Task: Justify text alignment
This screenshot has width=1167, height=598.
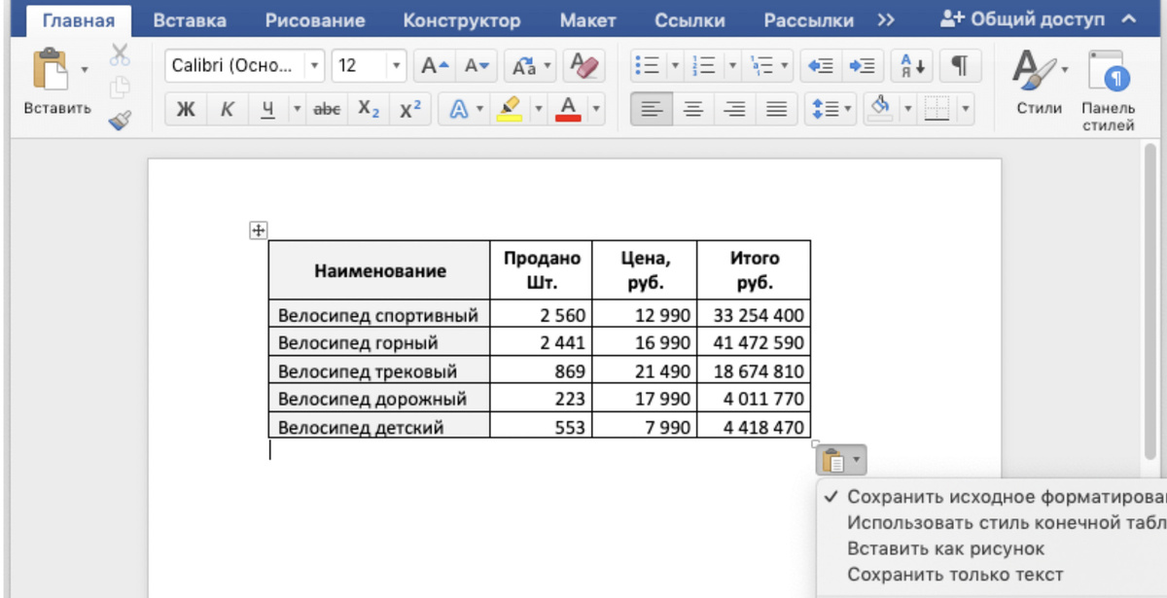Action: [x=776, y=110]
